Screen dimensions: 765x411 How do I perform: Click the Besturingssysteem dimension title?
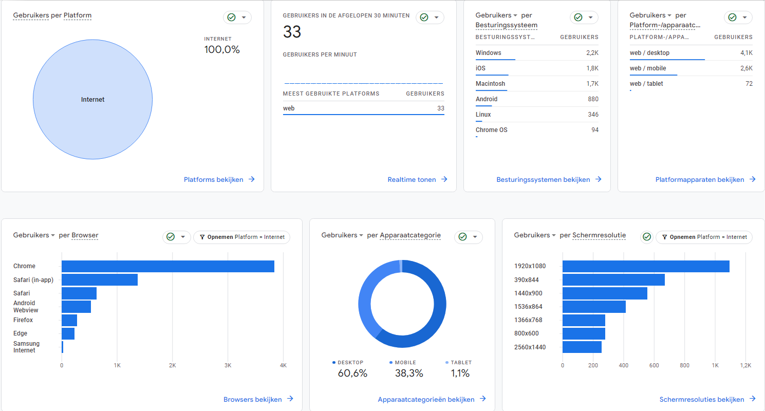[x=507, y=25]
